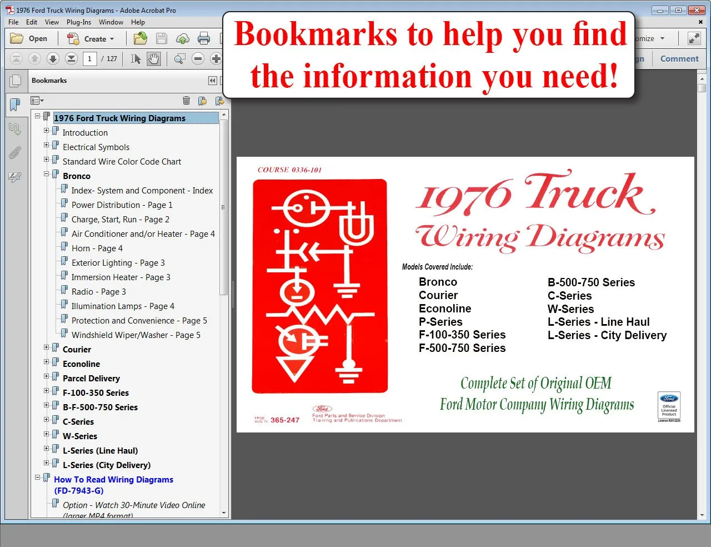Image resolution: width=711 pixels, height=547 pixels.
Task: Go to next page arrow
Action: coord(53,58)
